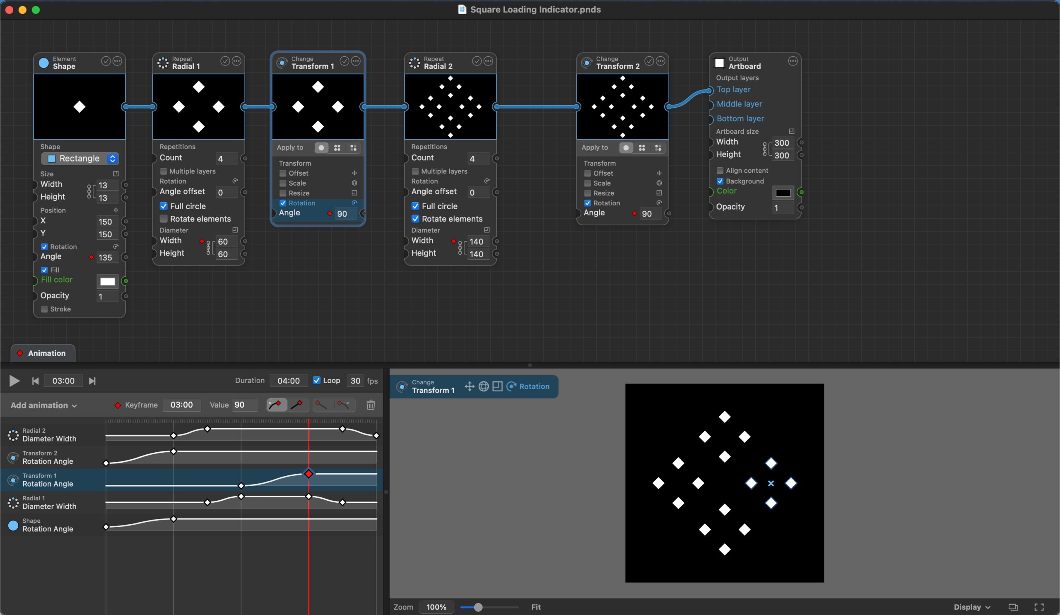Click checkmark icon on Transform 2 node
Image resolution: width=1060 pixels, height=615 pixels.
pyautogui.click(x=649, y=61)
